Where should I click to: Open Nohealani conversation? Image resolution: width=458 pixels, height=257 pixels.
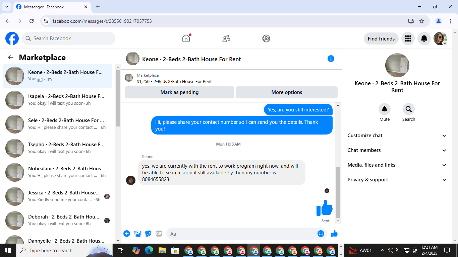point(58,172)
